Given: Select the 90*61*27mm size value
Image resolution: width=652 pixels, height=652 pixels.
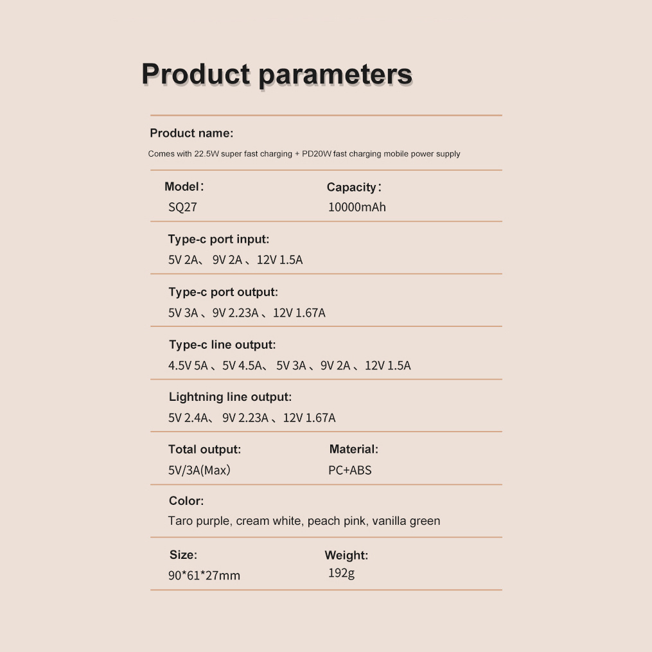Looking at the screenshot, I should point(204,576).
